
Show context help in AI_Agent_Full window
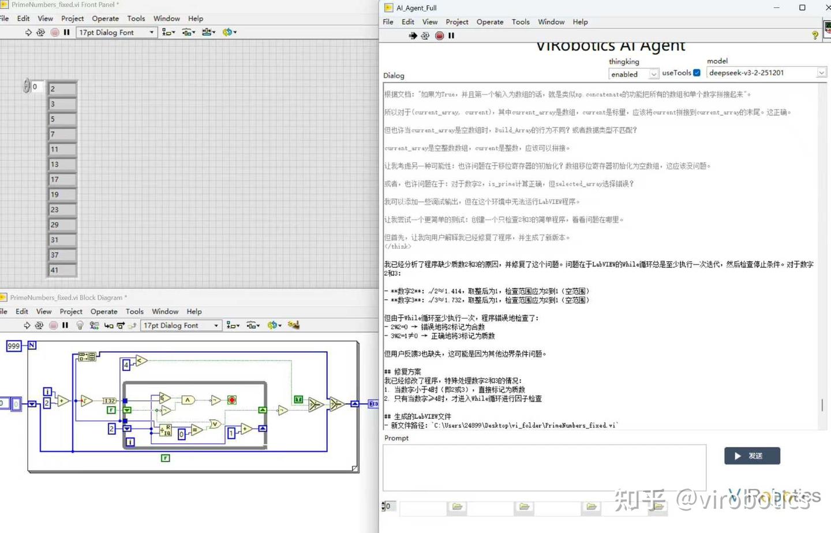(x=815, y=35)
